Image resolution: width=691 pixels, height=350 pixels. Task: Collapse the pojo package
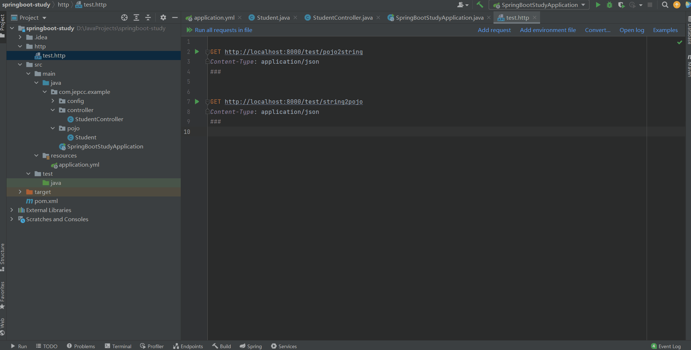[53, 128]
